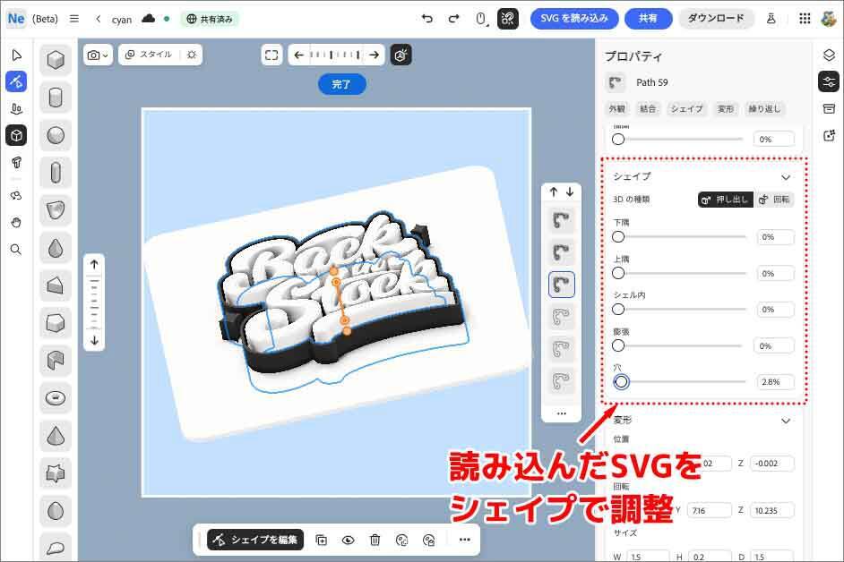Viewport: 844px width, 562px height.
Task: Open the camera view dropdown
Action: [98, 55]
